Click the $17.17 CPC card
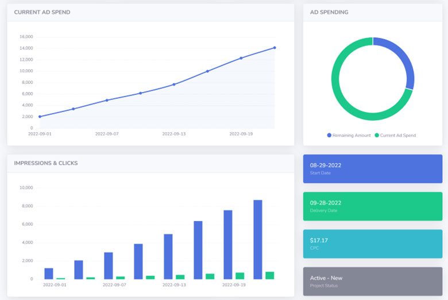This screenshot has height=300, width=448. [x=372, y=244]
